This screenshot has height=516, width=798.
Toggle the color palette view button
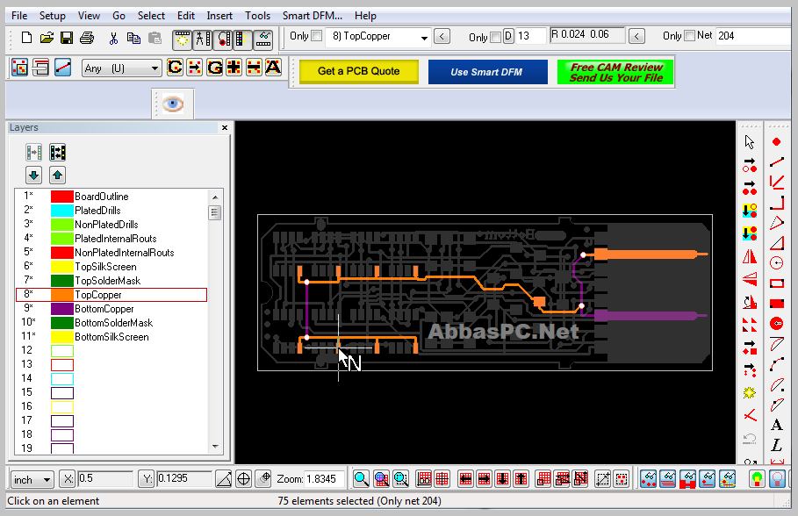pyautogui.click(x=242, y=39)
